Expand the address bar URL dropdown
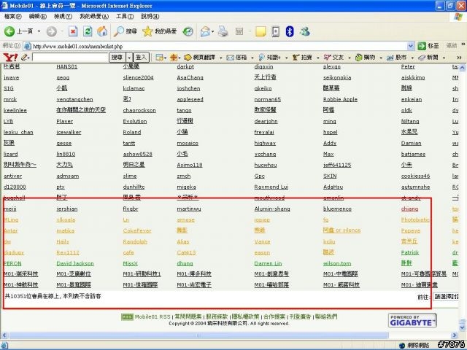 (410, 46)
